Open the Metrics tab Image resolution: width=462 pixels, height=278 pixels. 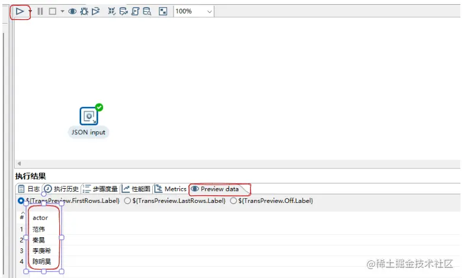click(x=171, y=189)
